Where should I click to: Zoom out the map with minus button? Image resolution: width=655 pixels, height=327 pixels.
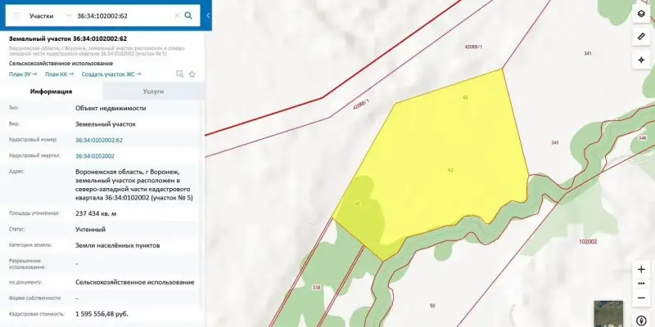(641, 298)
